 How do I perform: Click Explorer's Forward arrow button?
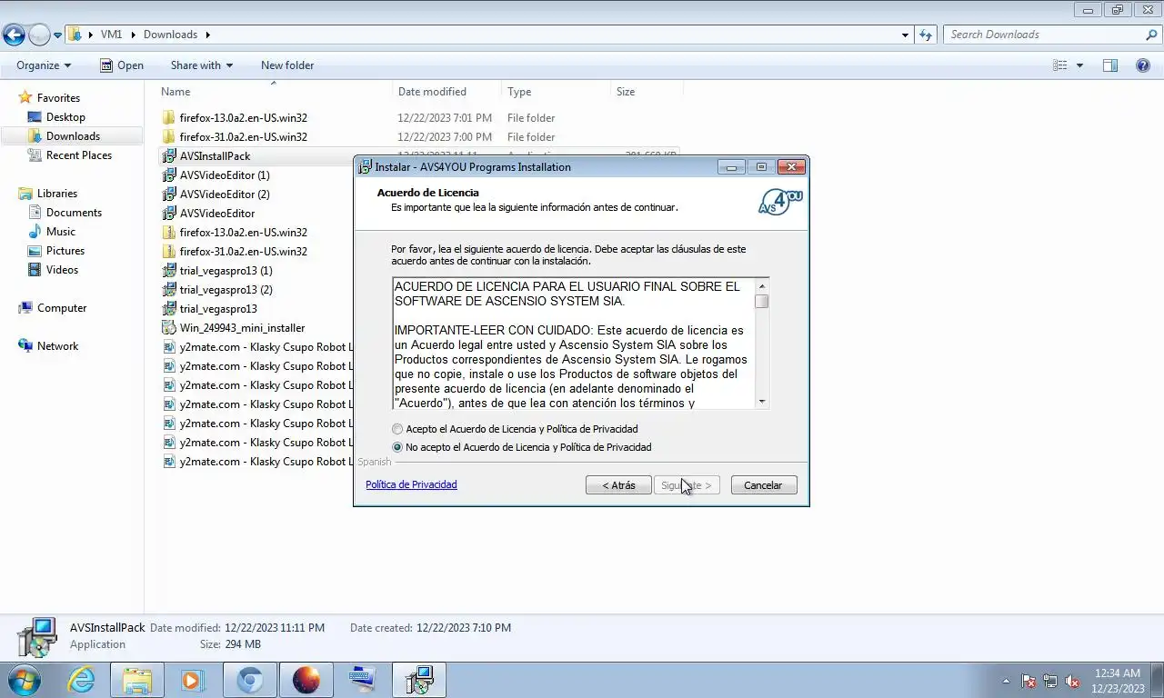point(39,35)
